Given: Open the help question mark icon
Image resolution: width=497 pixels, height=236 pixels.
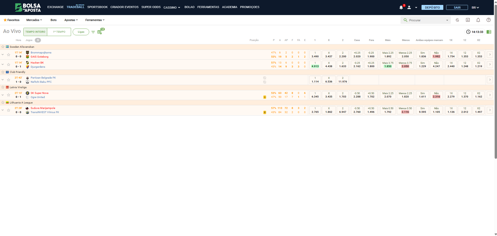Looking at the screenshot, I should pyautogui.click(x=488, y=20).
